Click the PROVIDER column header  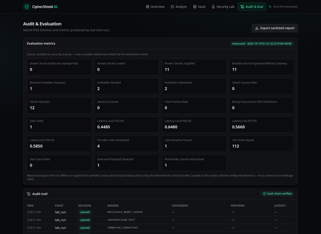237,205
